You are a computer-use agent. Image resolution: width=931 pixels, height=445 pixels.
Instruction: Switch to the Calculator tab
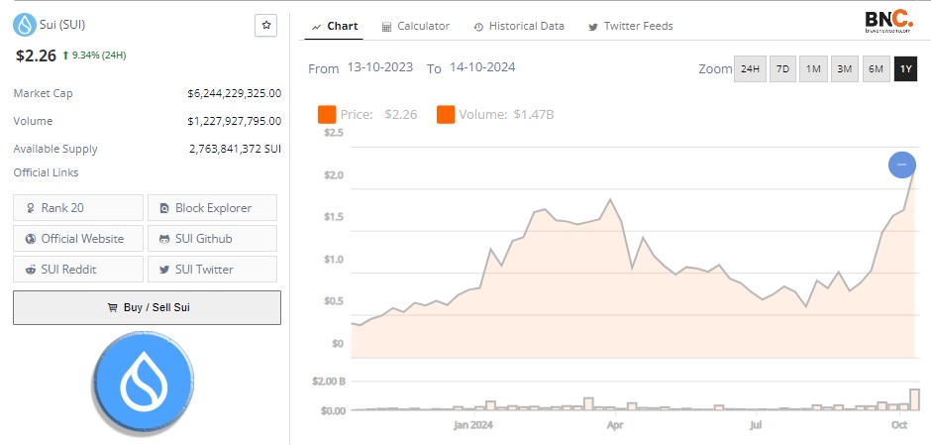[x=416, y=26]
